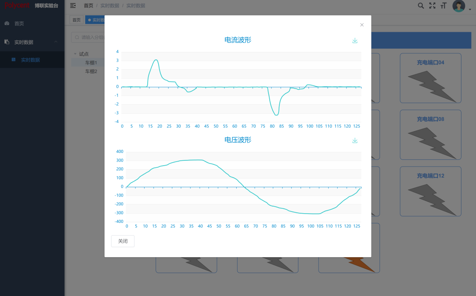Open the header search icon
This screenshot has height=296, width=476.
click(420, 6)
